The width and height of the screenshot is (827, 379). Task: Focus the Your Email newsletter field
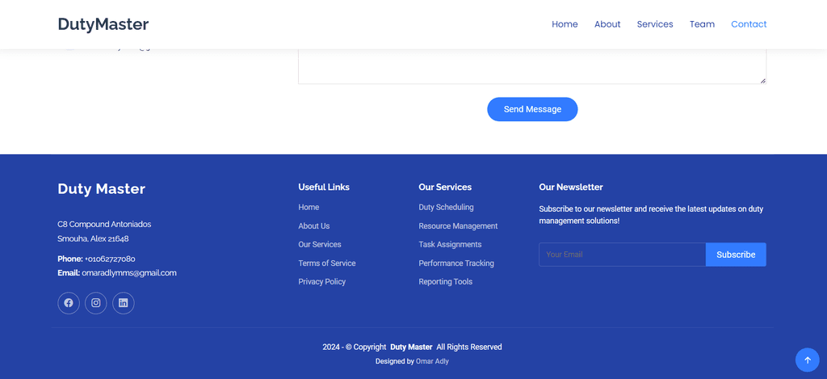point(623,255)
